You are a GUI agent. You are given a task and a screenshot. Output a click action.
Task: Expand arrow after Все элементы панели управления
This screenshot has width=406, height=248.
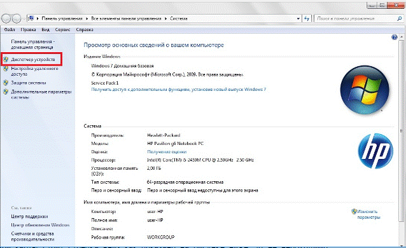point(165,18)
